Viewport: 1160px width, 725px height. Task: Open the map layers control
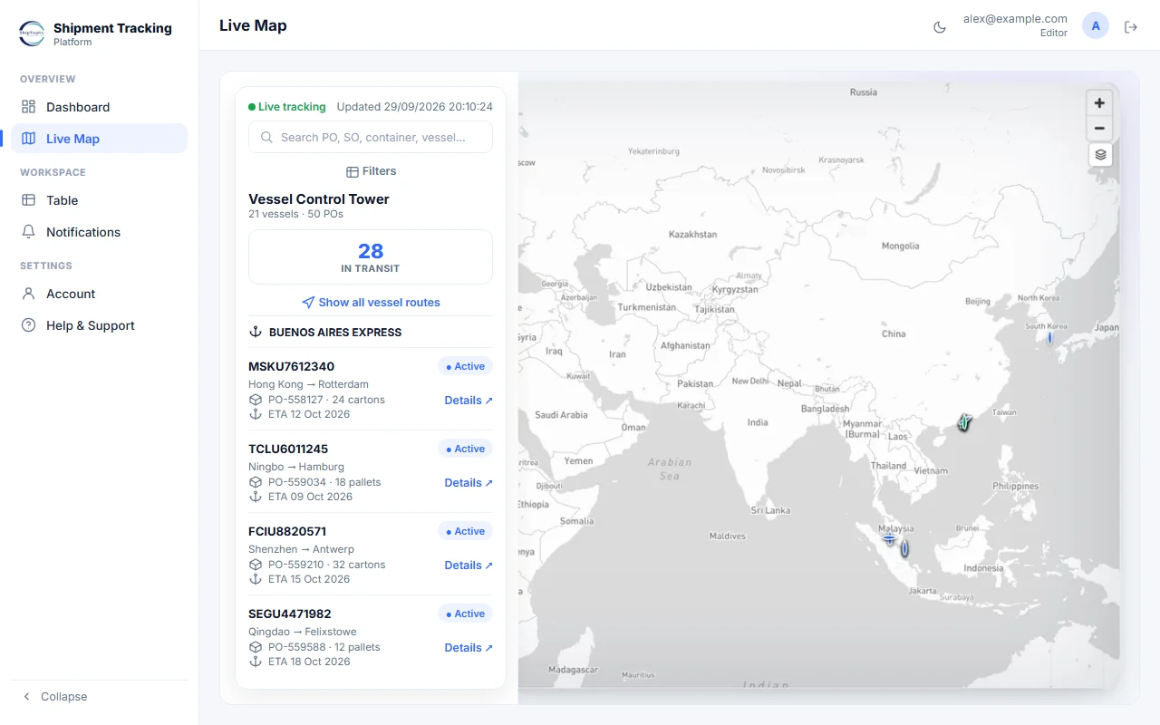point(1100,155)
